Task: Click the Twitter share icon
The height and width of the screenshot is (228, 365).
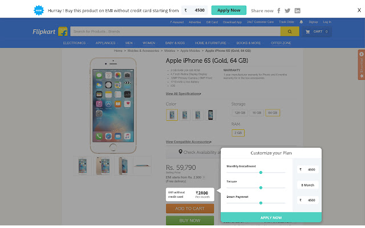Action: click(x=288, y=10)
